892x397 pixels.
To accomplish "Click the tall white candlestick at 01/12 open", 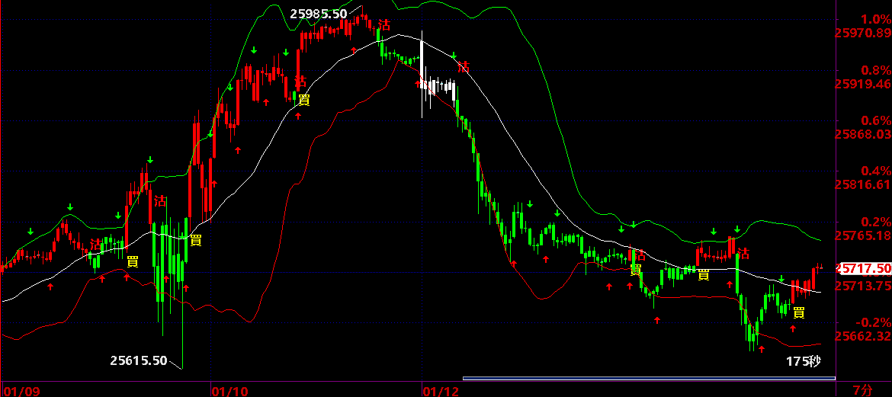I will (422, 74).
